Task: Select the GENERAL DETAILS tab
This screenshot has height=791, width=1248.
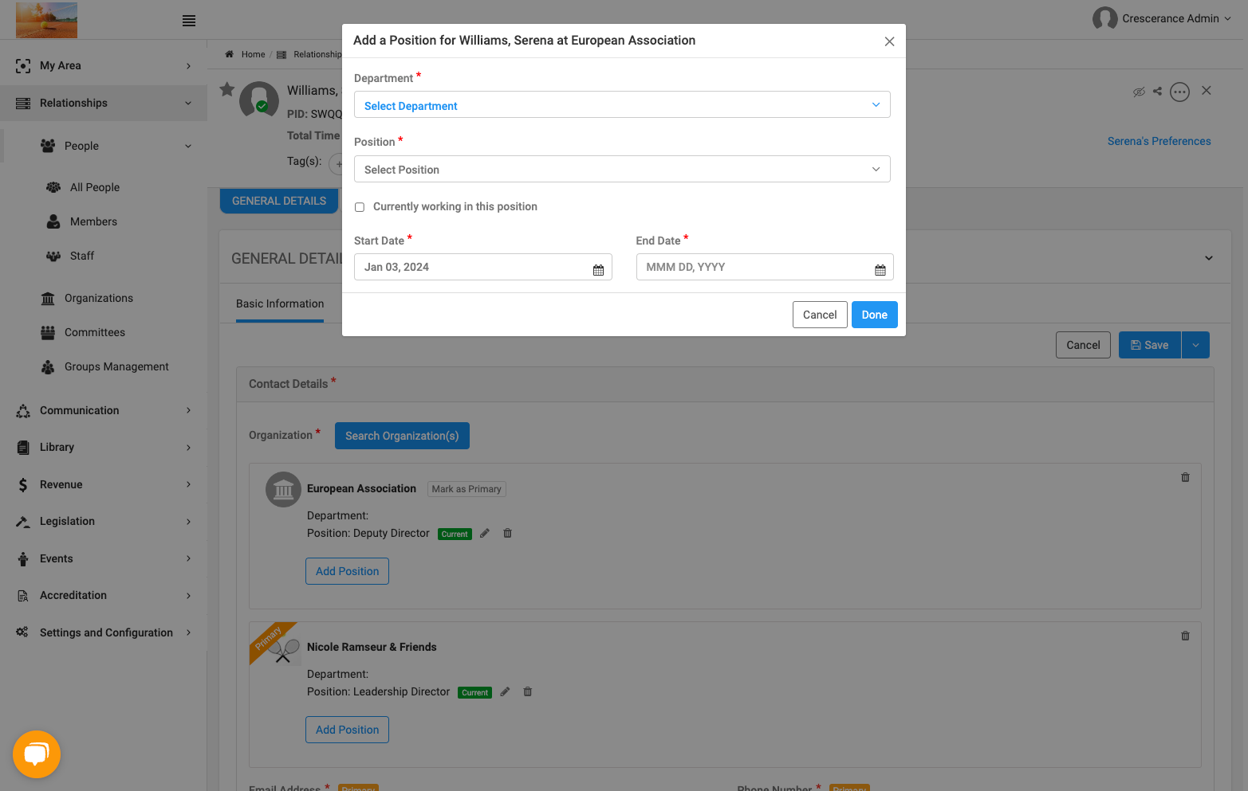Action: coord(279,201)
